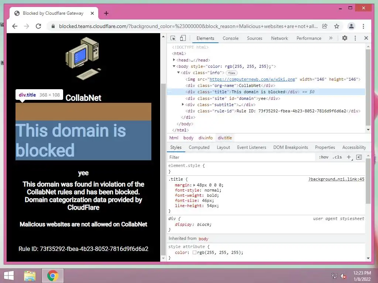This screenshot has height=283, width=378.
Task: Collapse the body element node
Action: [x=174, y=66]
